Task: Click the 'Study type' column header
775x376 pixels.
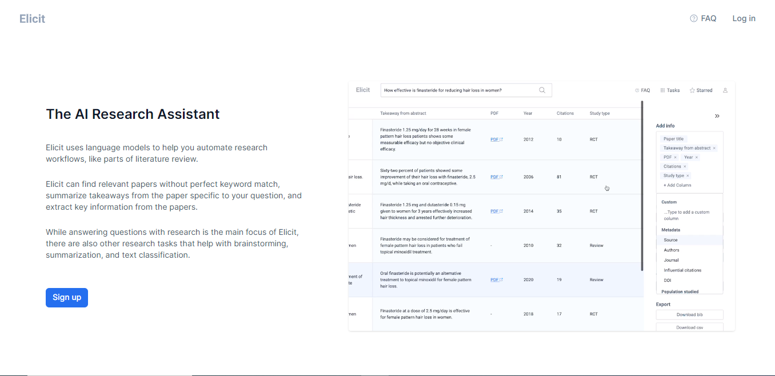Action: click(600, 113)
